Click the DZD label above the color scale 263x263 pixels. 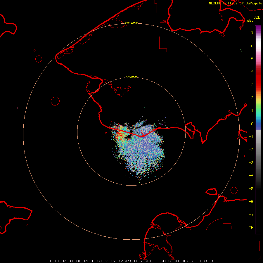click(x=257, y=18)
